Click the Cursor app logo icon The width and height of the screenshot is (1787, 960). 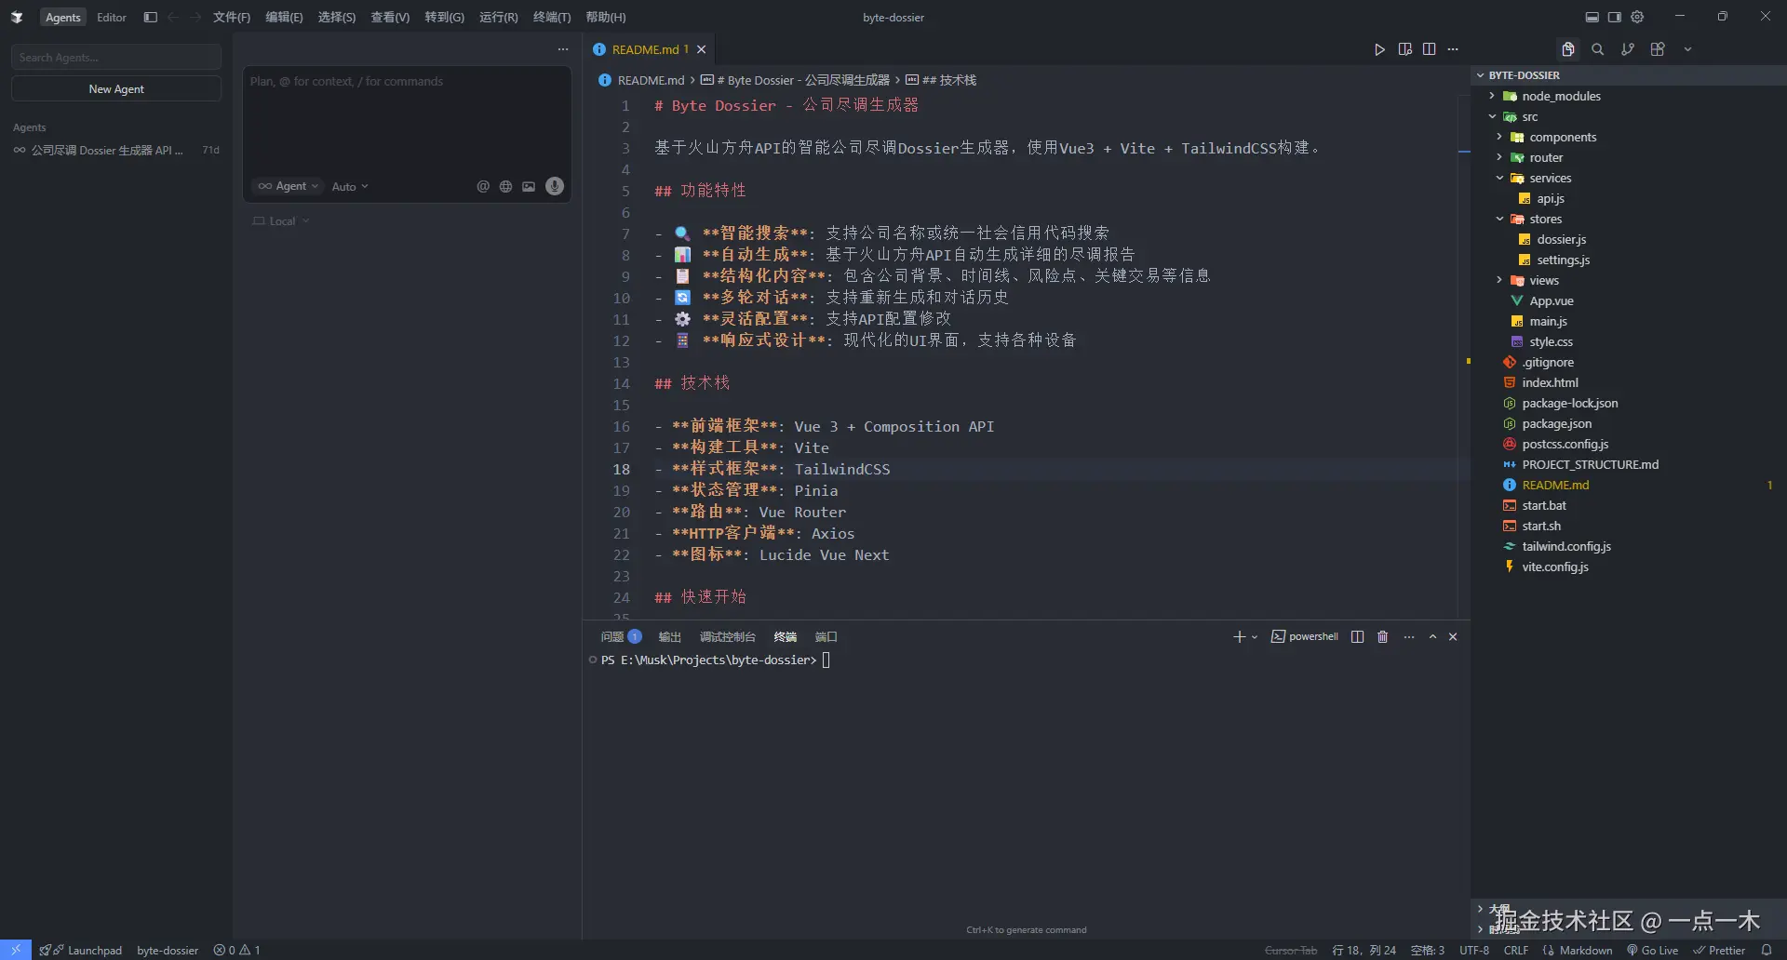tap(17, 17)
